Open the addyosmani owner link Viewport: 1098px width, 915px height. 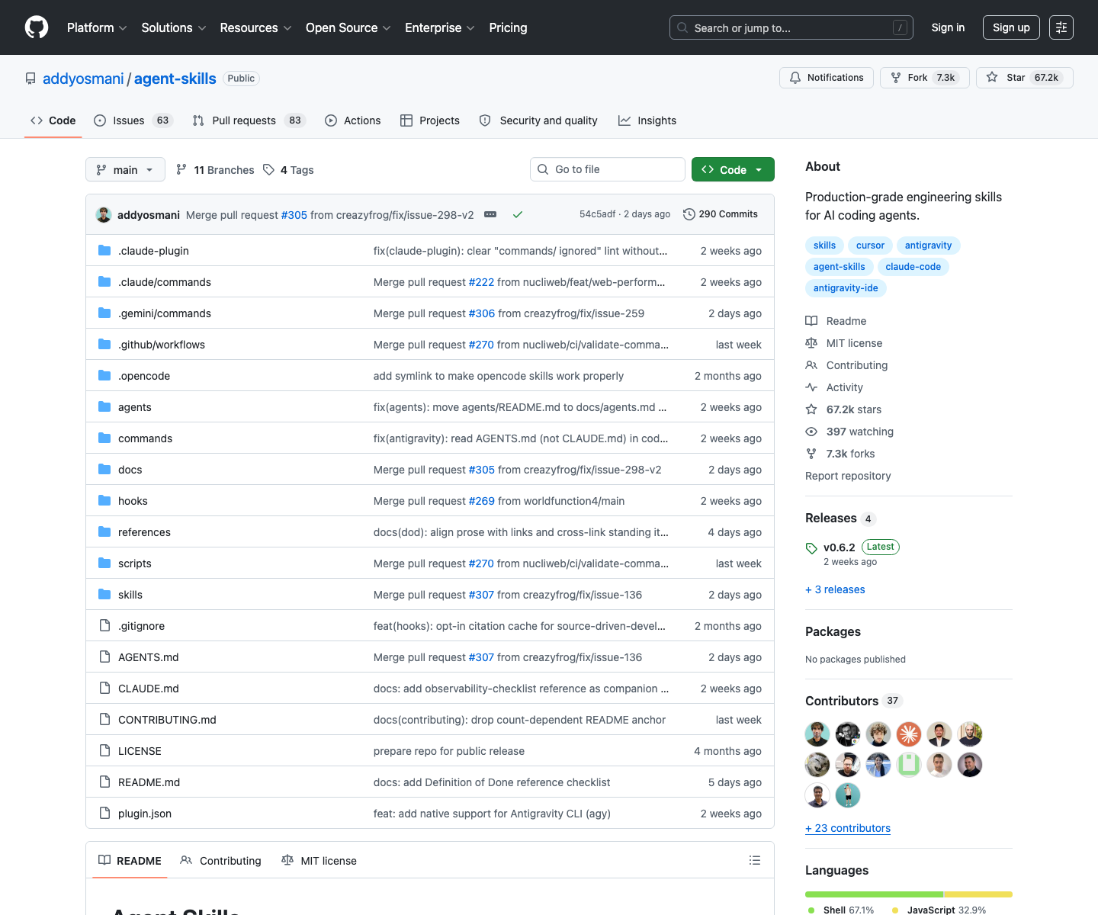83,79
